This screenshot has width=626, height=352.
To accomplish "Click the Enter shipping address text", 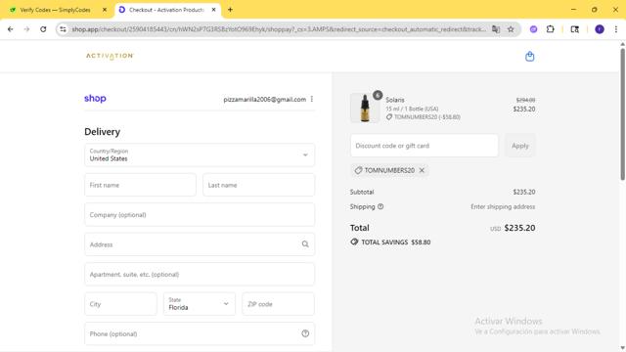I will coord(503,206).
